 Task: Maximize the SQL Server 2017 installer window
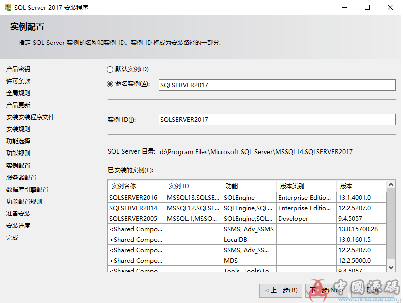(x=367, y=7)
